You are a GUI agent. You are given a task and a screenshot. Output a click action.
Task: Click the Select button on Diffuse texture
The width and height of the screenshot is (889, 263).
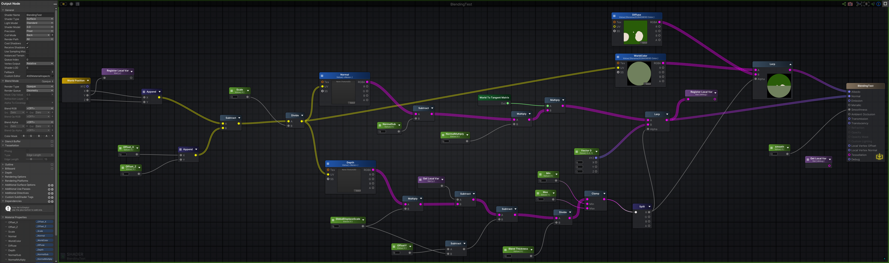644,43
